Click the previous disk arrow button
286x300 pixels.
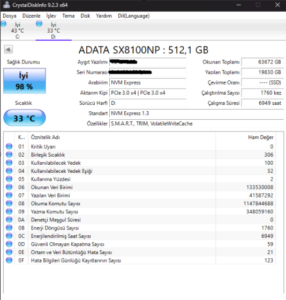[x=8, y=50]
